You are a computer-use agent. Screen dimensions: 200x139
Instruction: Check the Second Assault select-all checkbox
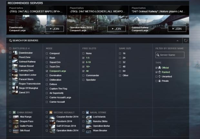coord(47,112)
